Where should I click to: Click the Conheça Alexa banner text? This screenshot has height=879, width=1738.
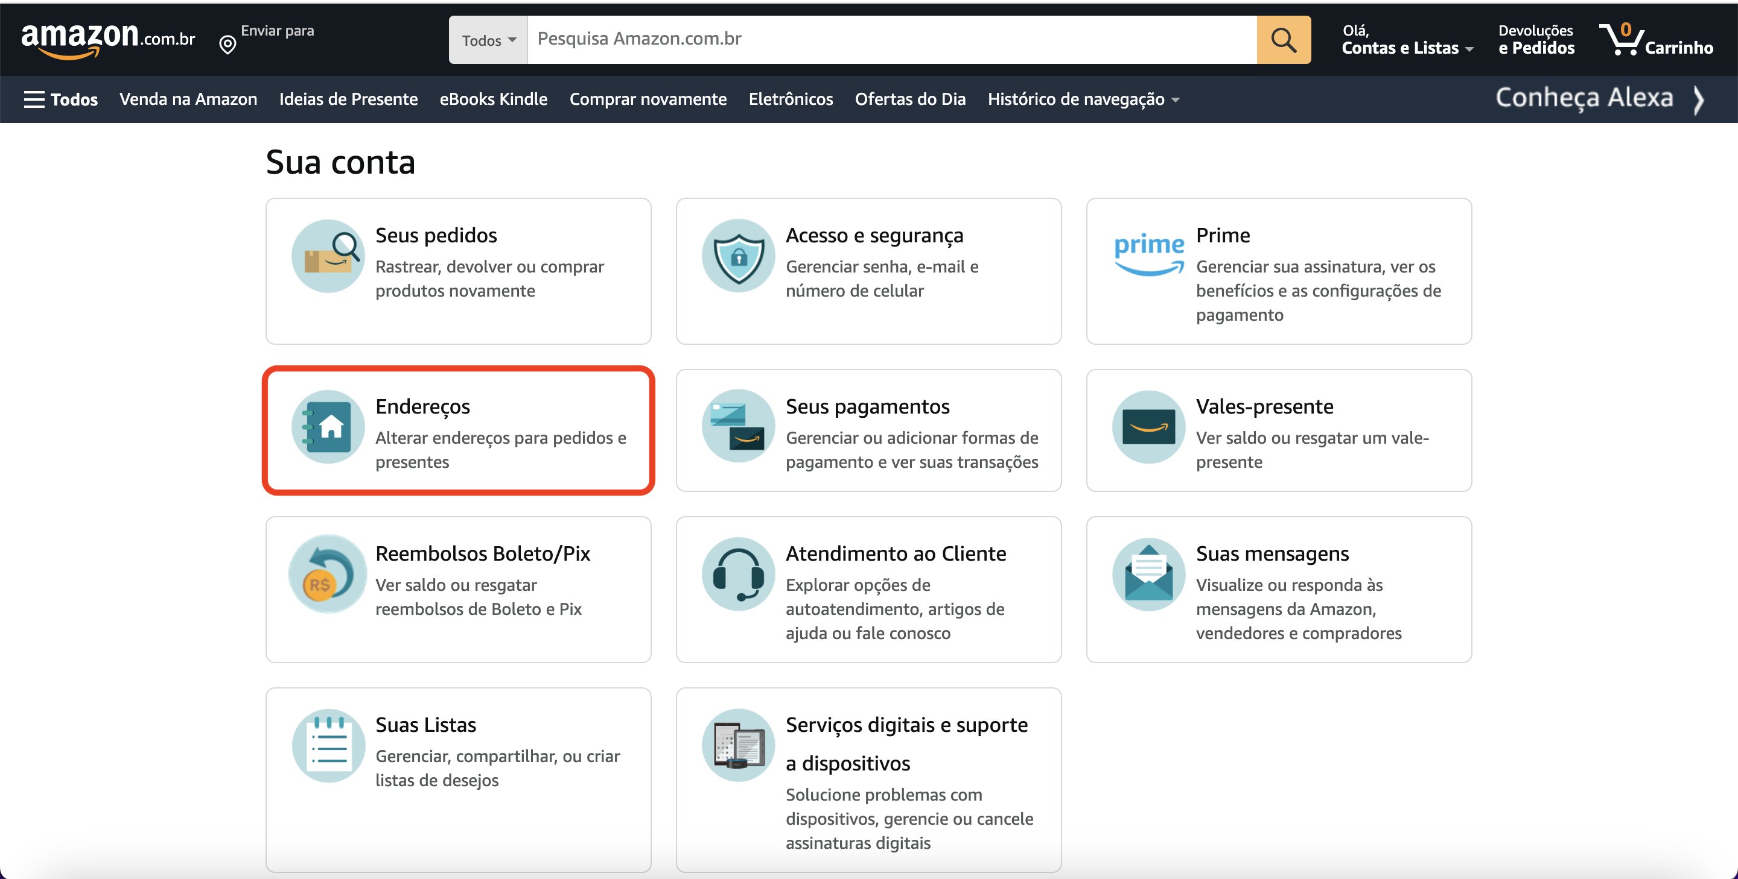coord(1584,98)
